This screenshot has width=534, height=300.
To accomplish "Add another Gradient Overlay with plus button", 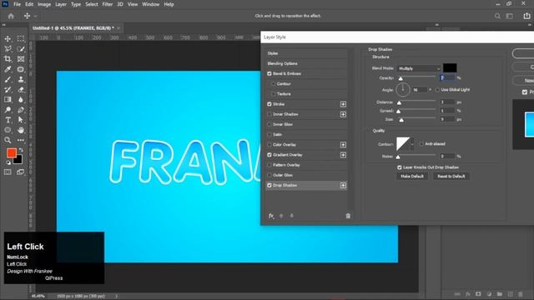I will pyautogui.click(x=343, y=155).
